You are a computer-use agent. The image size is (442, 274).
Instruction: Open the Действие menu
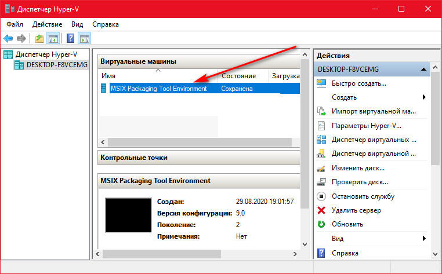47,24
